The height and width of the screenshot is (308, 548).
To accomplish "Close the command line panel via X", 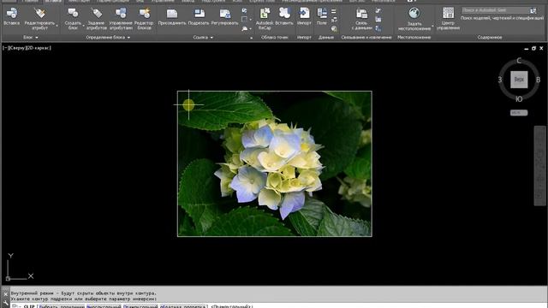I will [5, 294].
